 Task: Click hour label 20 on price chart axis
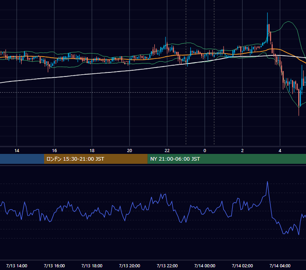pos(130,151)
